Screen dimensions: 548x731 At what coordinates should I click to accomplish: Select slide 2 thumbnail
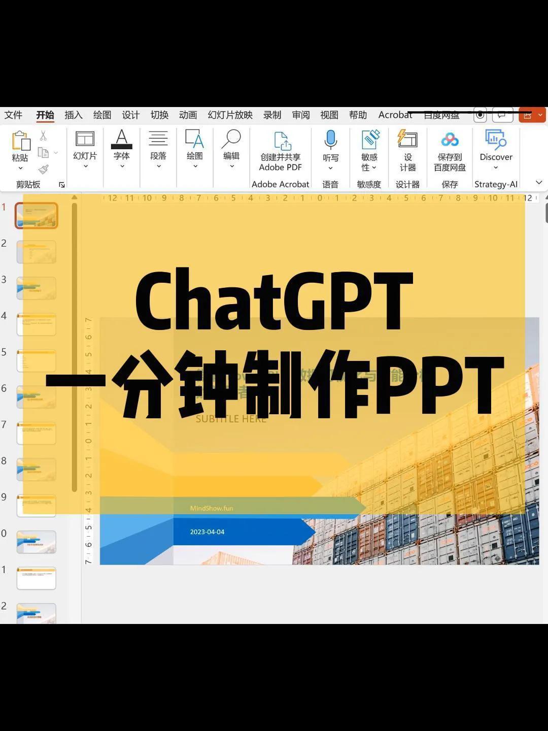click(36, 252)
